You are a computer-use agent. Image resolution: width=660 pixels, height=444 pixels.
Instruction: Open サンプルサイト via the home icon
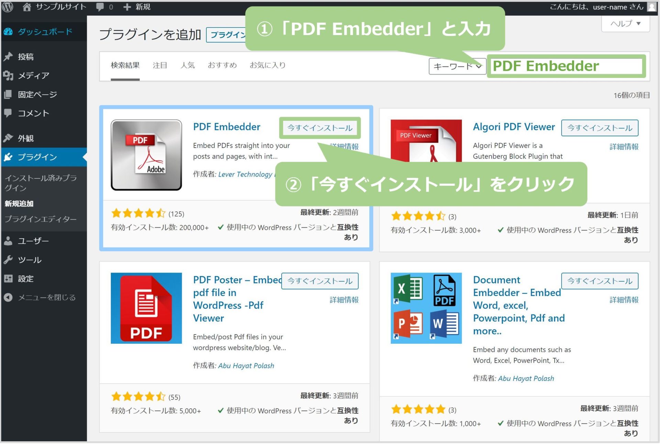[x=26, y=7]
